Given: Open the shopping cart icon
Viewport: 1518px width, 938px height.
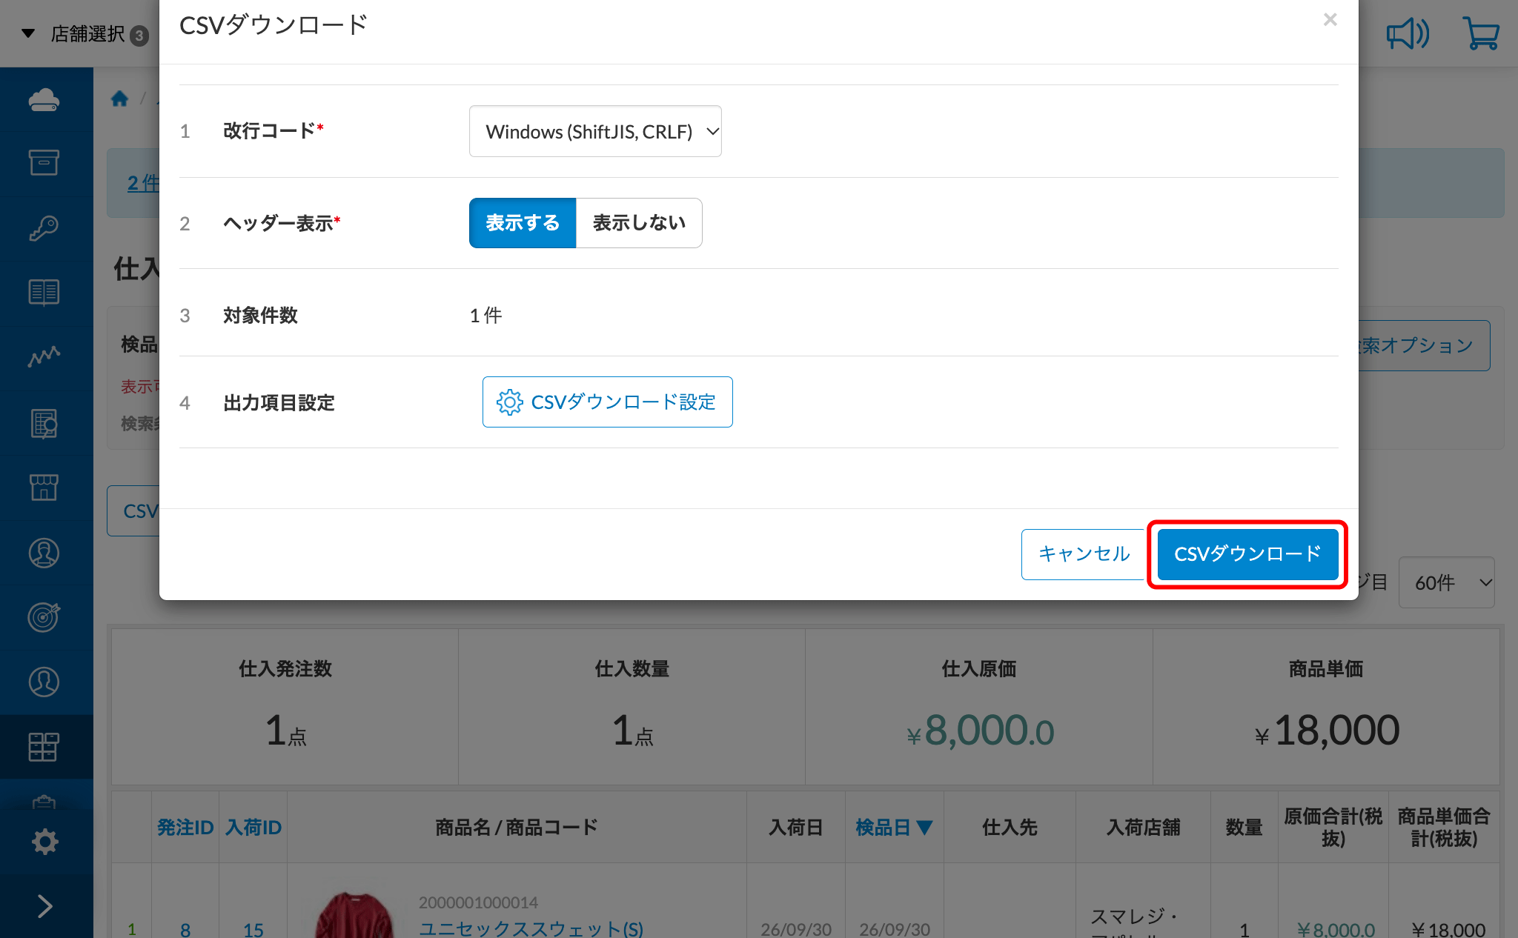Looking at the screenshot, I should coord(1481,34).
